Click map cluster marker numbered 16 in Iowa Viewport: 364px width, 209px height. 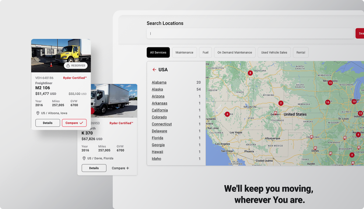pyautogui.click(x=328, y=102)
